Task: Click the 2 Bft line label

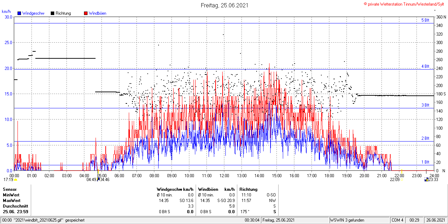Action: pyautogui.click(x=425, y=138)
